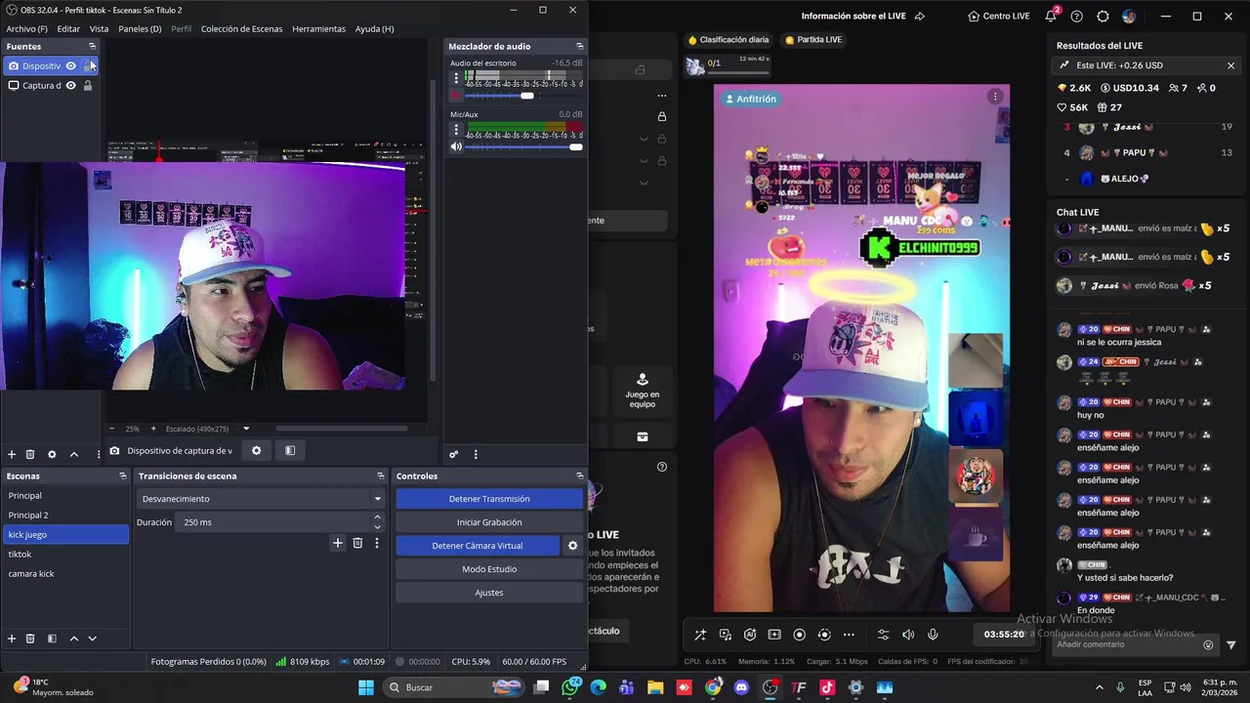Image resolution: width=1250 pixels, height=703 pixels.
Task: Add a new scene transition with plus
Action: (338, 543)
